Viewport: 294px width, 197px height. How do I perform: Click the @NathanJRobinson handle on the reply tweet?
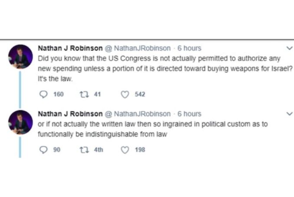[138, 114]
